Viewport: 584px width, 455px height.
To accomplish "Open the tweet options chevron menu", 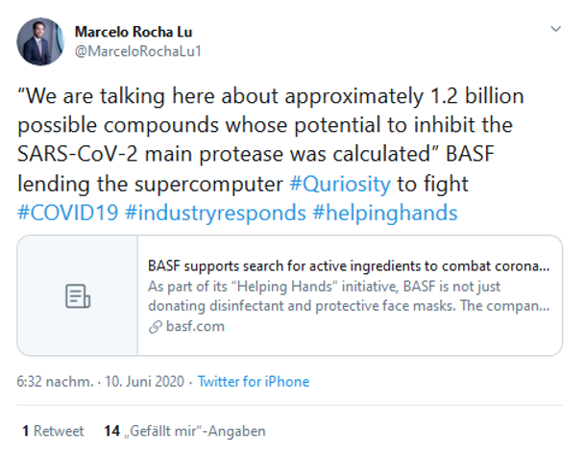I will pyautogui.click(x=555, y=29).
